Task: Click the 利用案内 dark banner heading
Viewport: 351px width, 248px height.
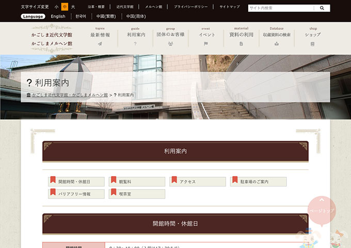Action: pyautogui.click(x=176, y=151)
